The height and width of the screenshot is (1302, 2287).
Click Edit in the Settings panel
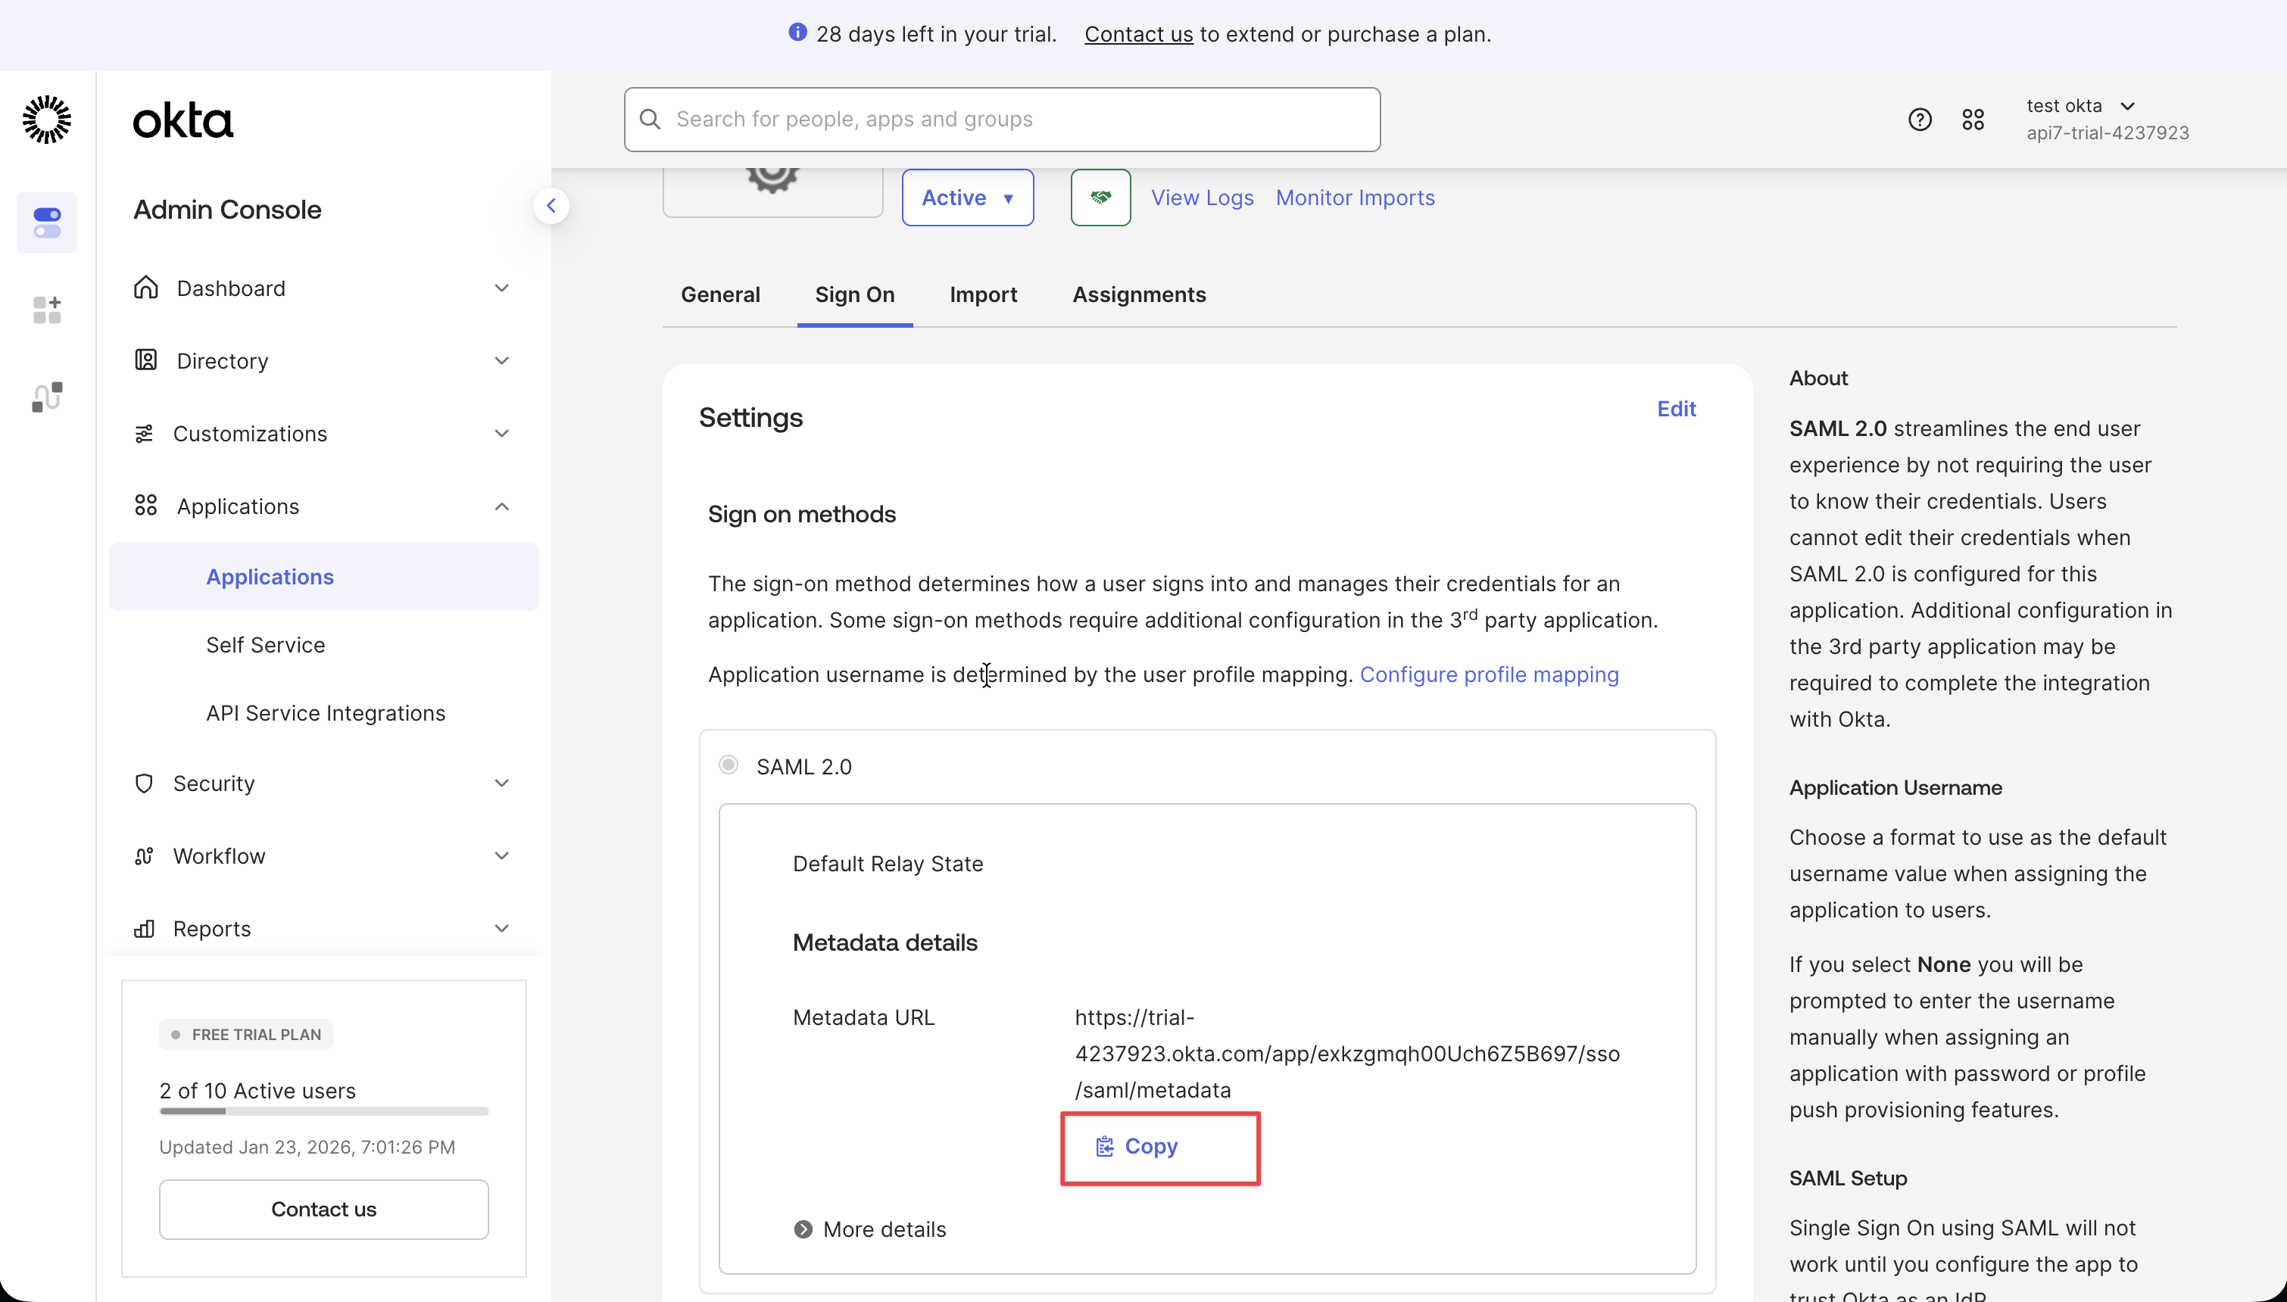point(1674,409)
